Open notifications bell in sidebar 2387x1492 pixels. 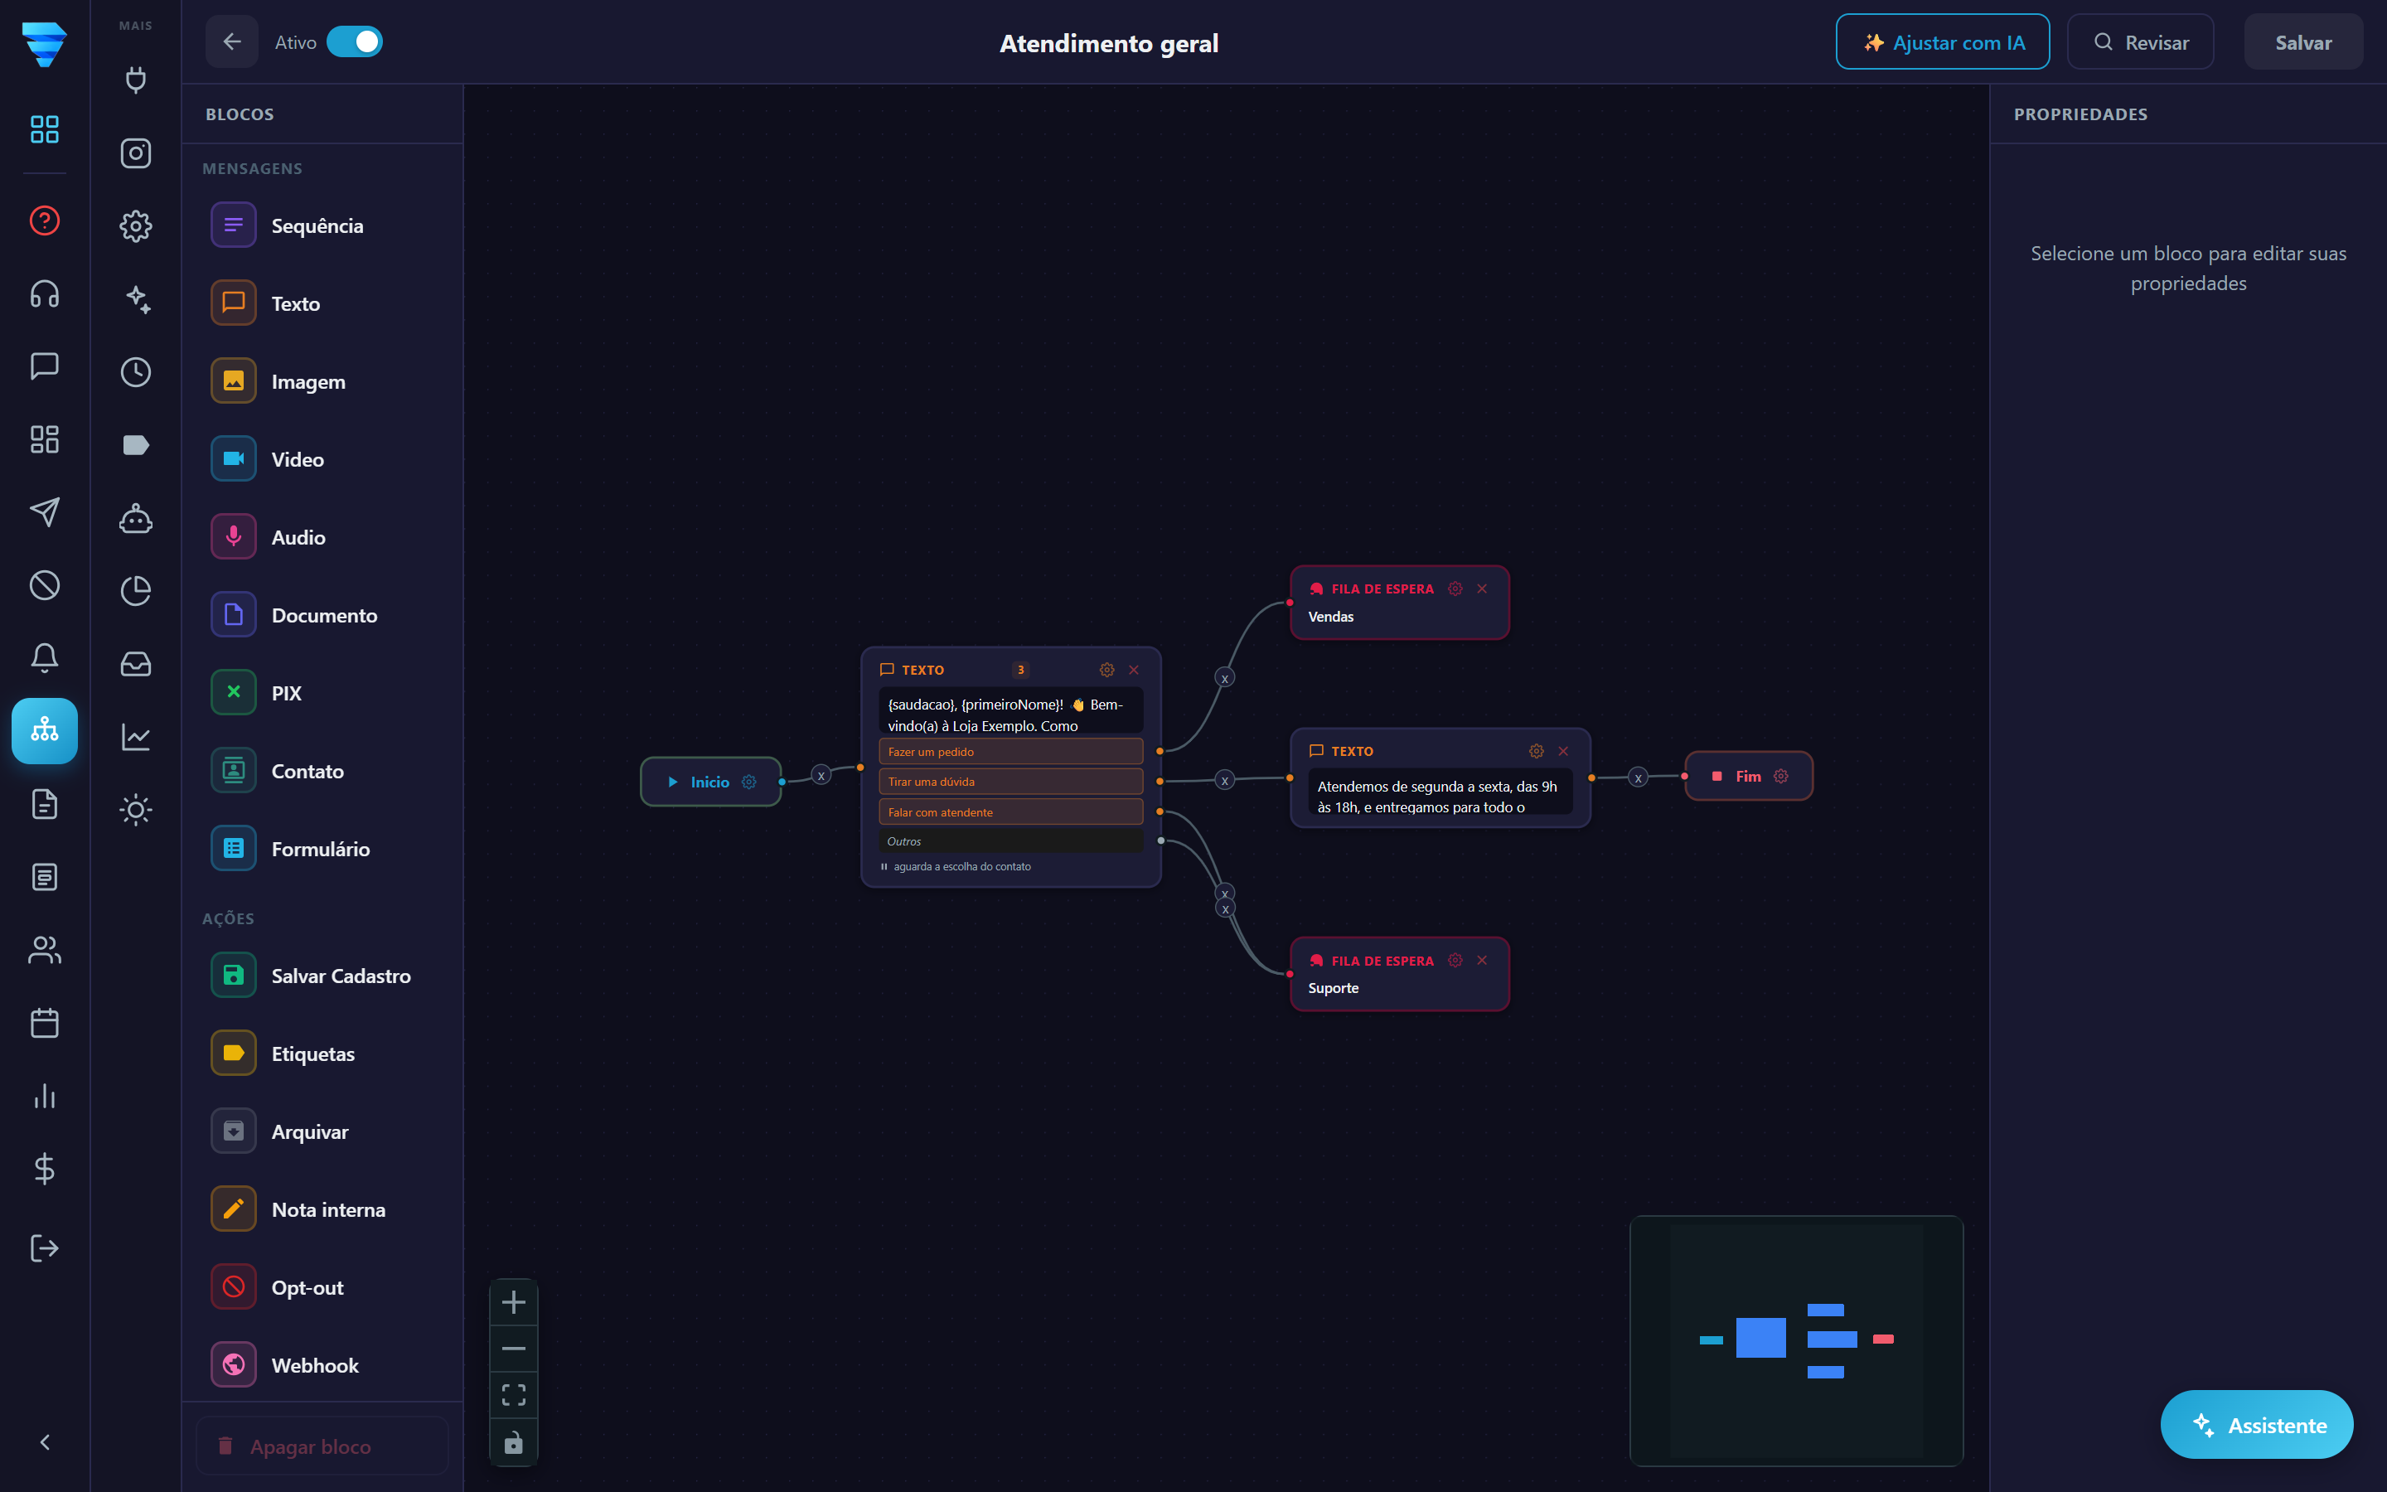45,657
